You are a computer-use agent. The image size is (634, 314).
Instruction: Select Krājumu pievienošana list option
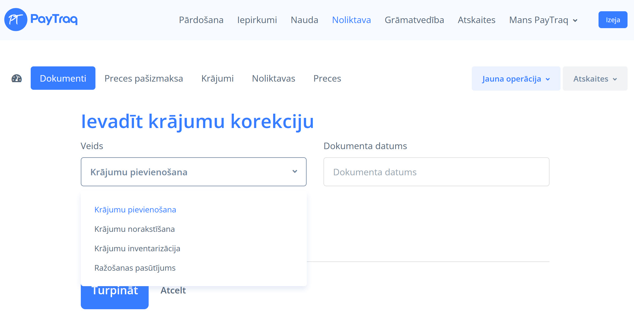[x=135, y=210]
